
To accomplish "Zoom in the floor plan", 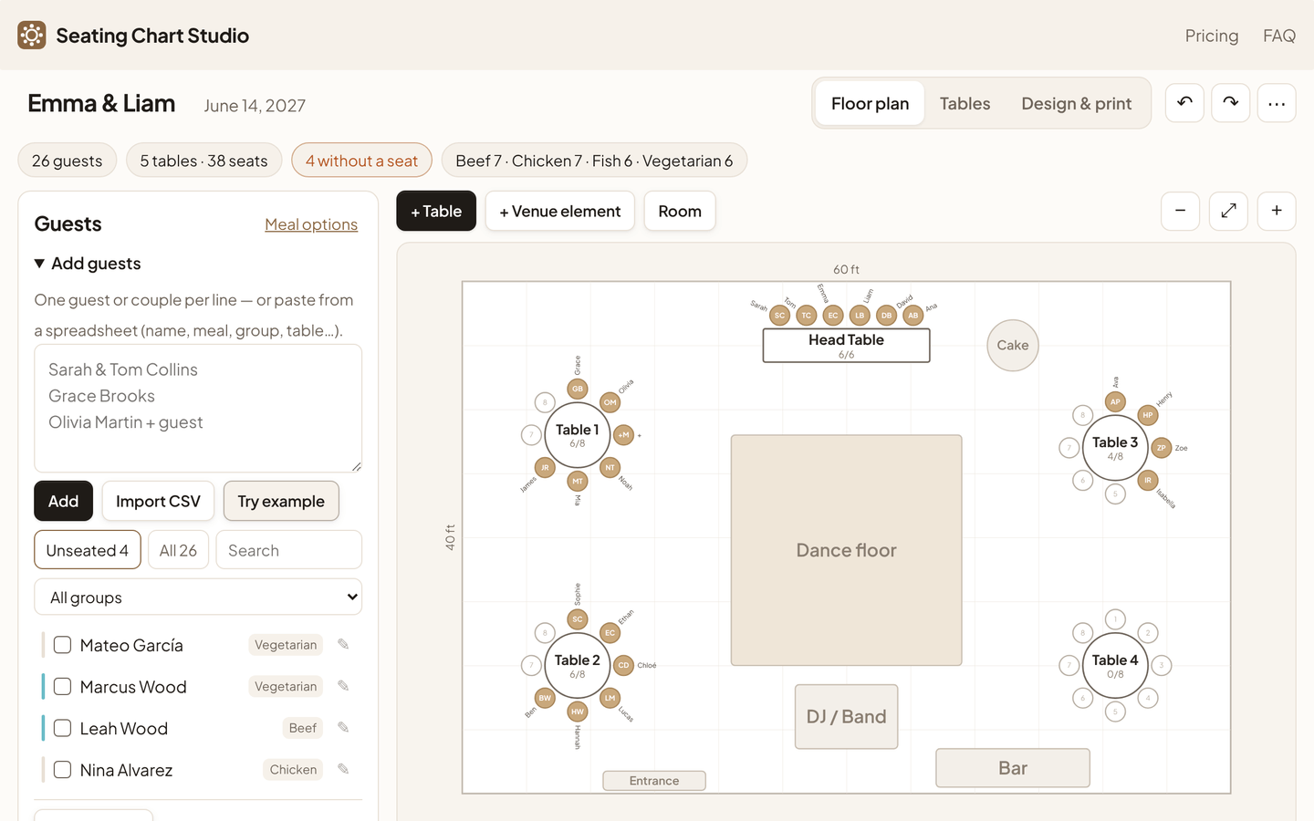I will coord(1277,211).
